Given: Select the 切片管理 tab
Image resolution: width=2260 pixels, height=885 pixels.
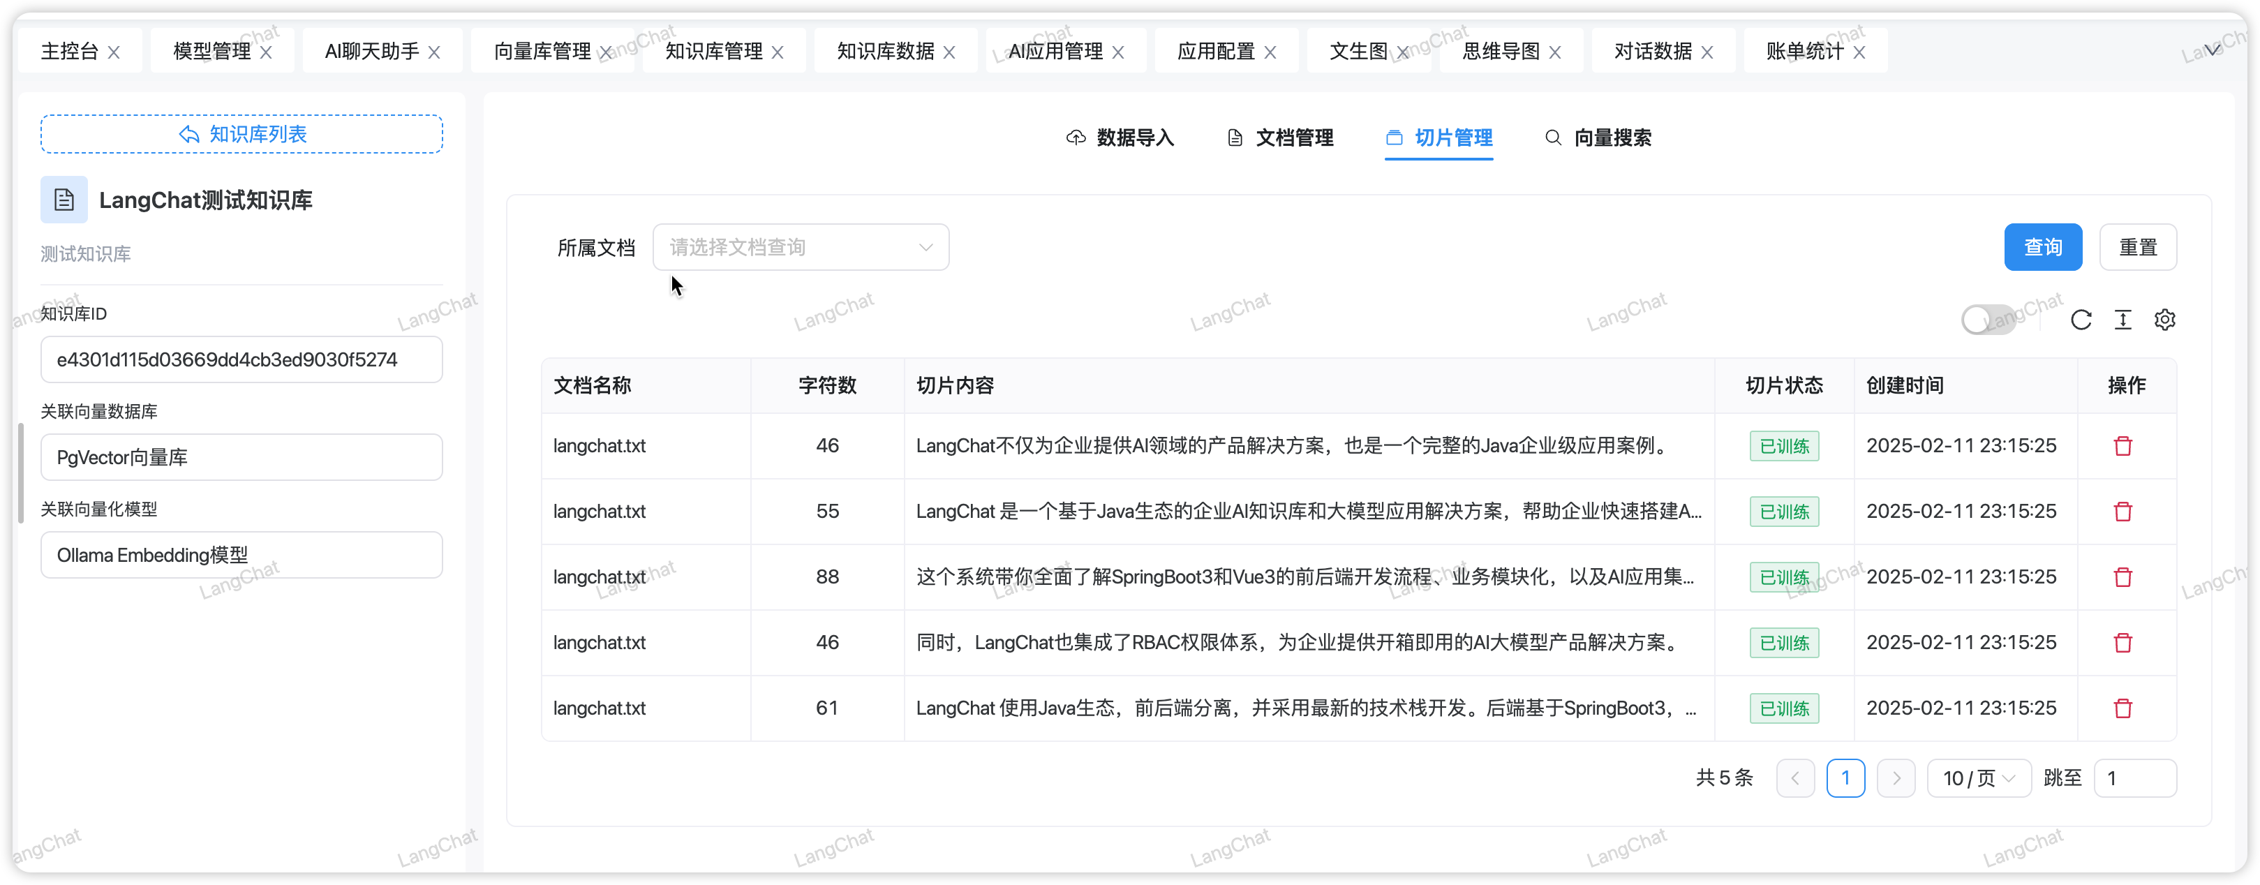Looking at the screenshot, I should click(x=1438, y=137).
